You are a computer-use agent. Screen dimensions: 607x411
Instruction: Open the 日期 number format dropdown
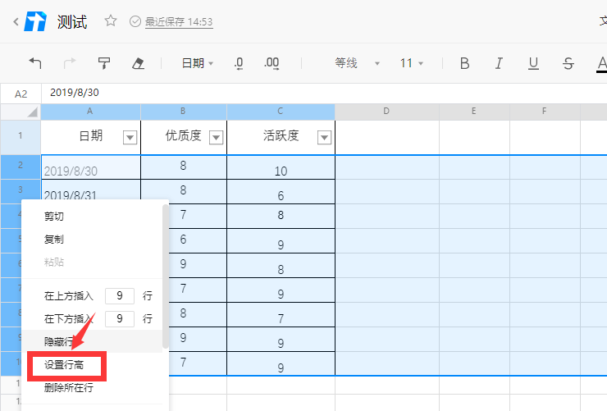point(197,63)
